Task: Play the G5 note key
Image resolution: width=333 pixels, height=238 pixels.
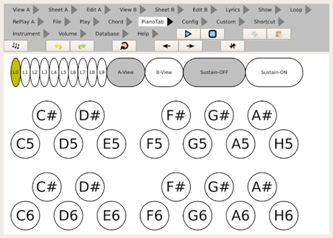Action: [x=198, y=144]
